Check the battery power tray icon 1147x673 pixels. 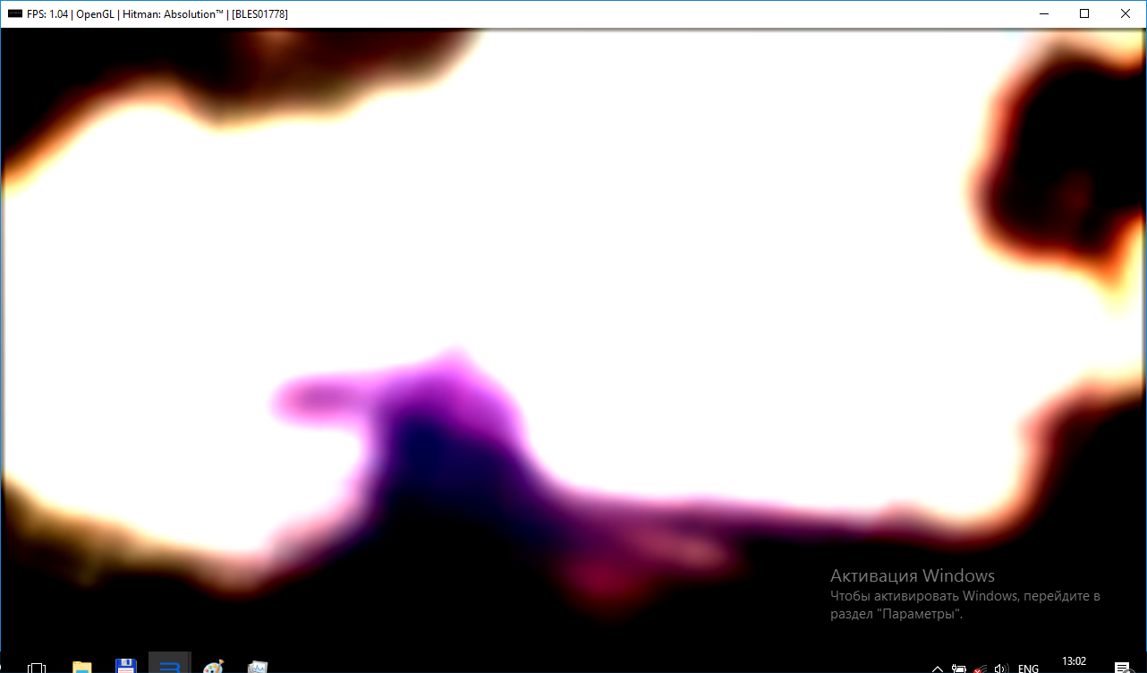(x=958, y=668)
